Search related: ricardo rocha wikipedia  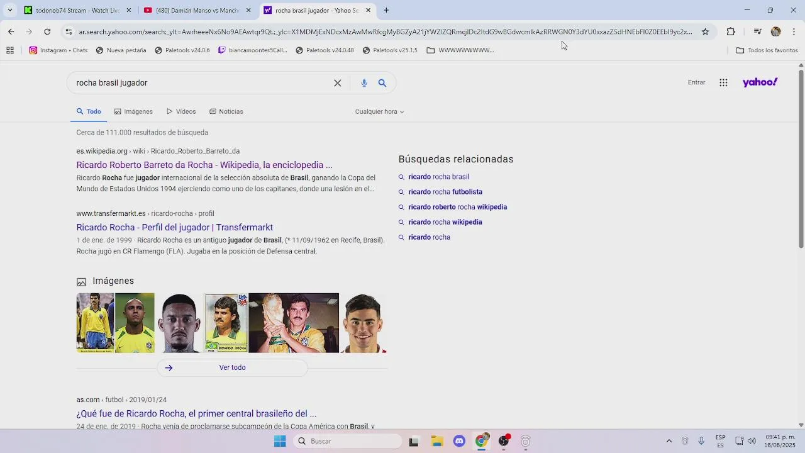click(445, 222)
